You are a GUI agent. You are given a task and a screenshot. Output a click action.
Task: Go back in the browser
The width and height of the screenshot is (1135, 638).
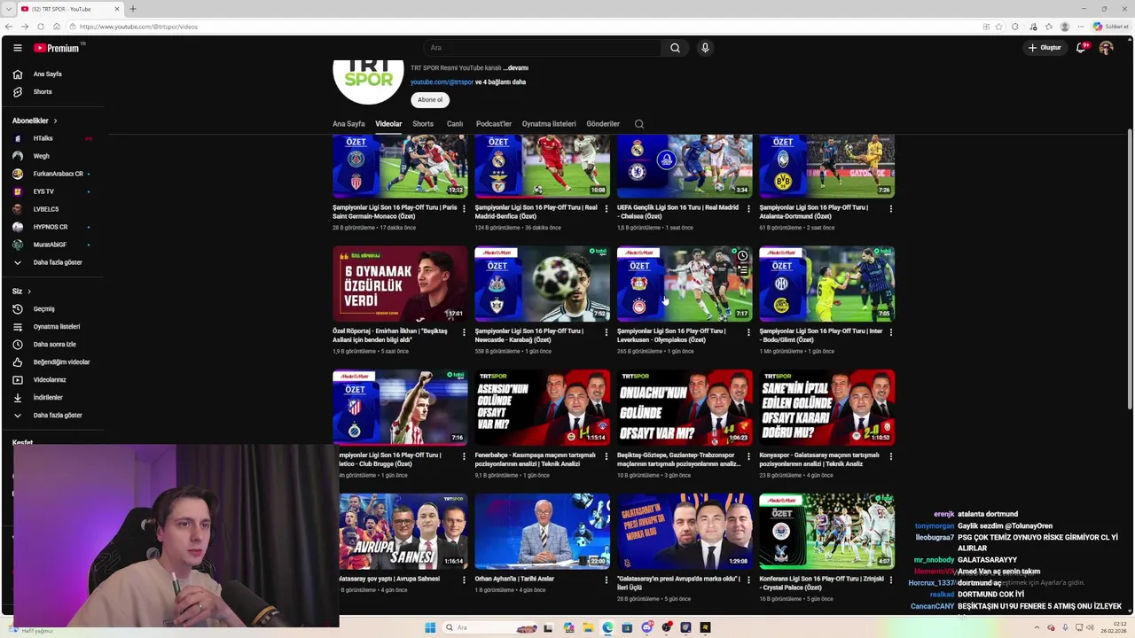(9, 27)
